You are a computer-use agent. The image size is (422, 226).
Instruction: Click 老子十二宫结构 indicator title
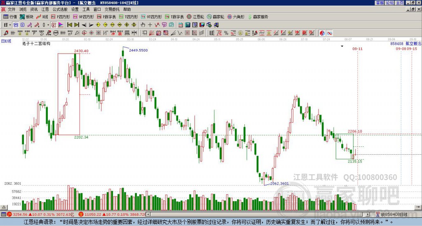point(36,43)
